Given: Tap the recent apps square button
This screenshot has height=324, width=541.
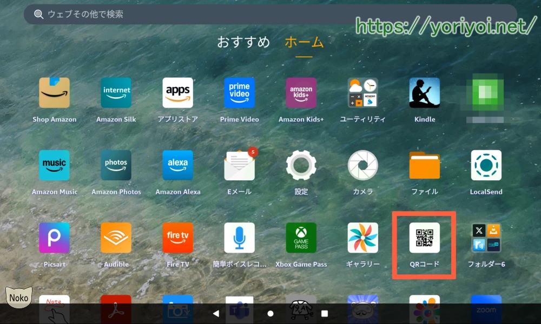Looking at the screenshot, I should click(324, 313).
